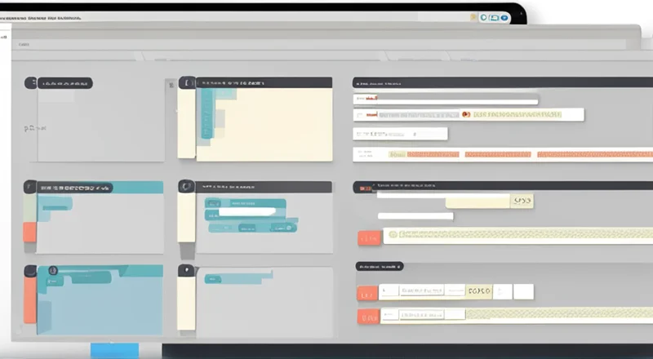This screenshot has width=653, height=359.
Task: Toggle the checkbox in the long orange-striped row
Action: 358,153
